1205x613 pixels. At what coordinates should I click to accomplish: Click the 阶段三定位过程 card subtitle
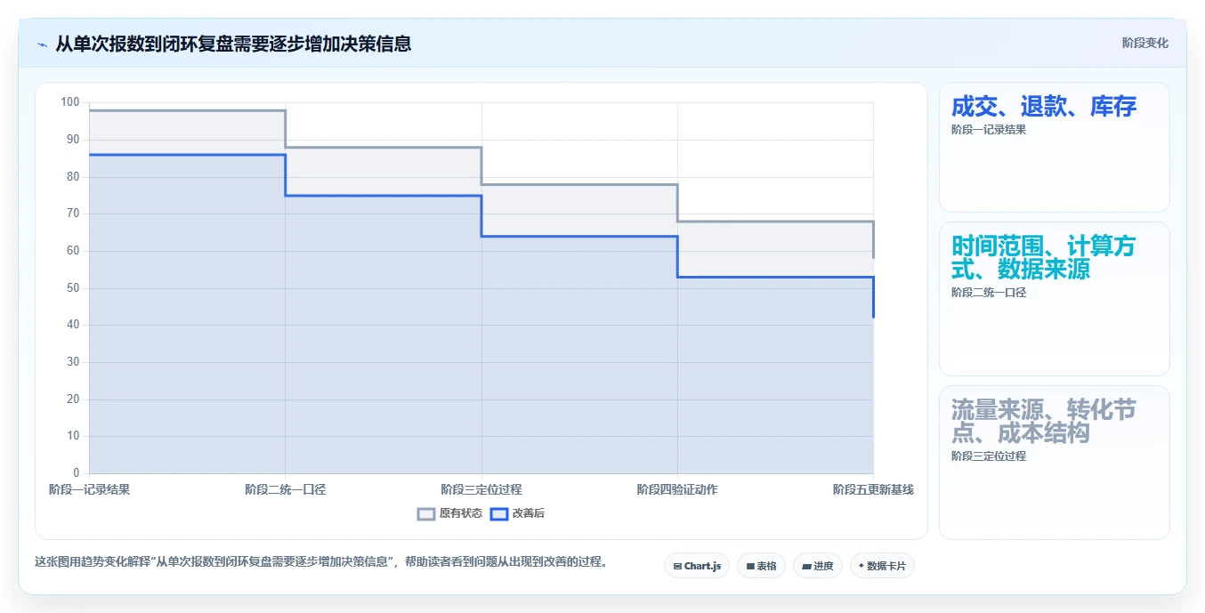989,456
